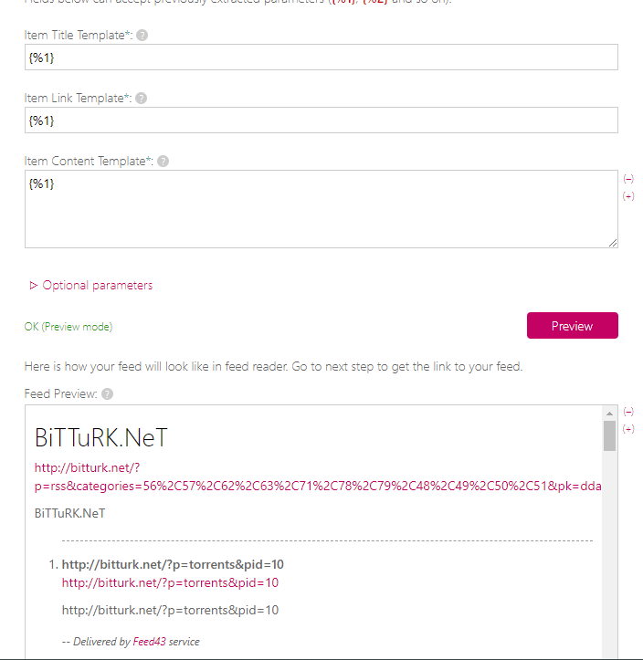Image resolution: width=643 pixels, height=660 pixels.
Task: Click the textarea resize grip corner
Action: point(613,243)
